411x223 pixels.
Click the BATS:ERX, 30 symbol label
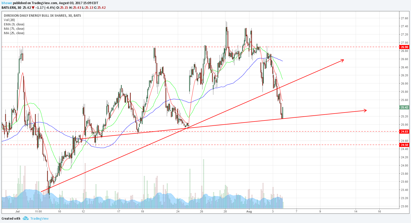[11, 8]
